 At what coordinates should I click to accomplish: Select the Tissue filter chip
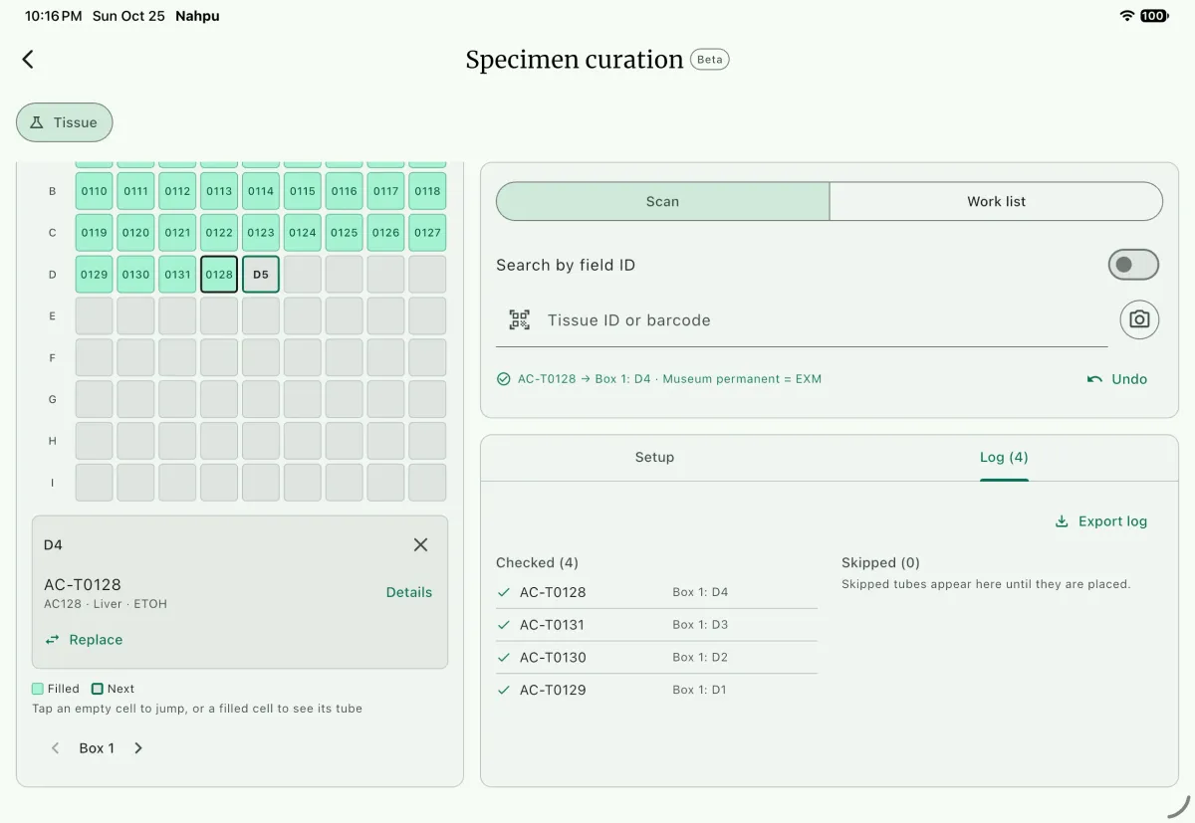click(x=64, y=122)
